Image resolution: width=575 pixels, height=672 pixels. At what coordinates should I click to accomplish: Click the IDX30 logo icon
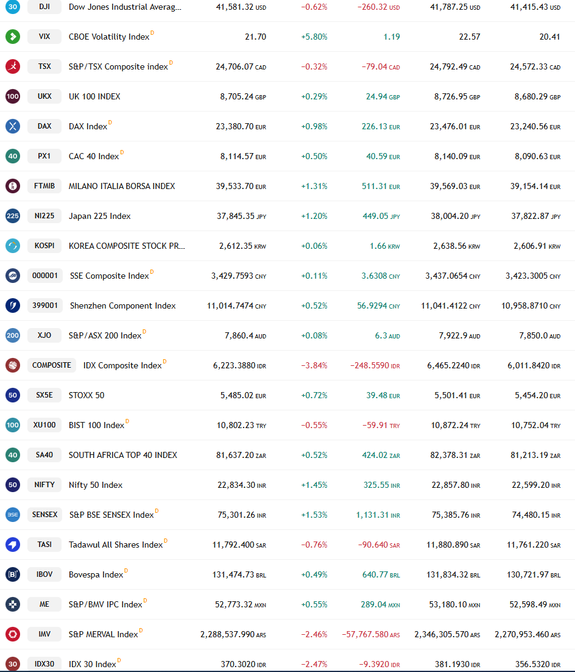[x=13, y=664]
